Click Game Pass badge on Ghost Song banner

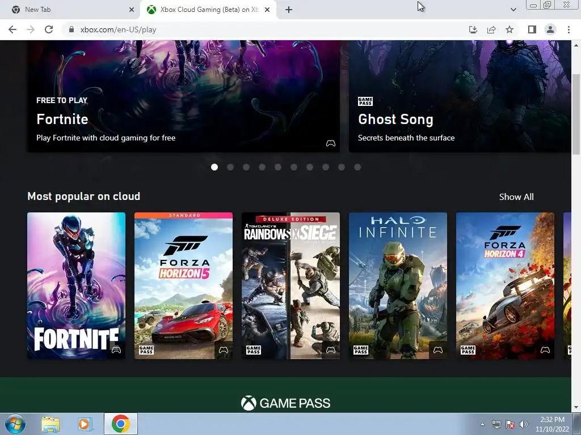click(x=365, y=101)
